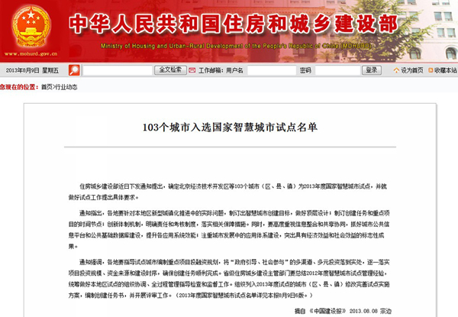Open 行业动态 in the breadcrumb
Image resolution: width=458 pixels, height=317 pixels.
coord(66,87)
